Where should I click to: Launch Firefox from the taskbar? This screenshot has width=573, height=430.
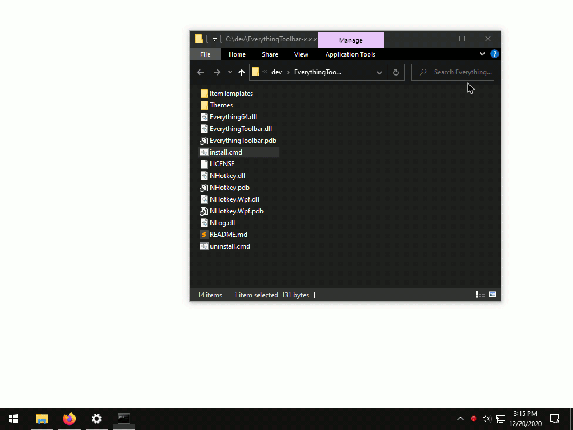(x=69, y=419)
